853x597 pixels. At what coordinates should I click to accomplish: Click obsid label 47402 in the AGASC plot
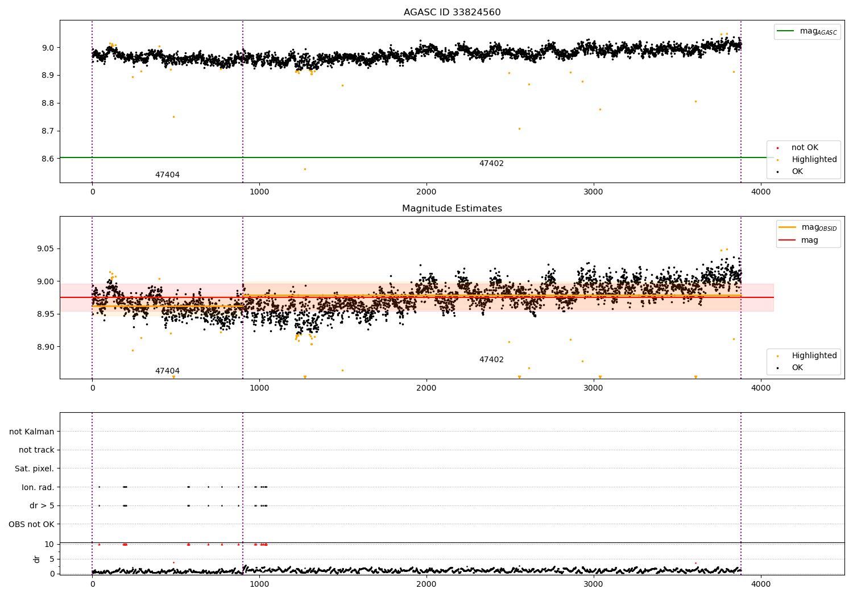491,164
